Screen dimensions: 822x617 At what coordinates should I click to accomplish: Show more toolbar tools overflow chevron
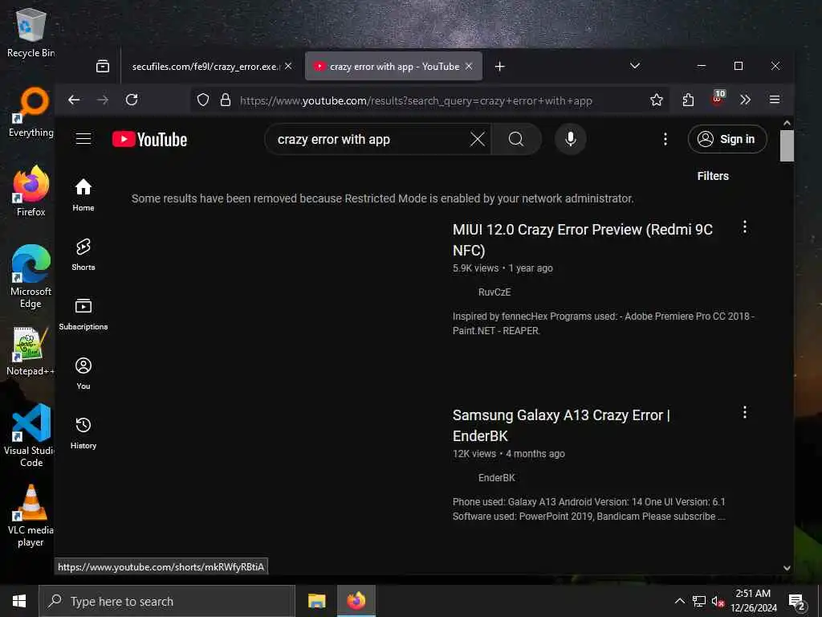point(746,100)
